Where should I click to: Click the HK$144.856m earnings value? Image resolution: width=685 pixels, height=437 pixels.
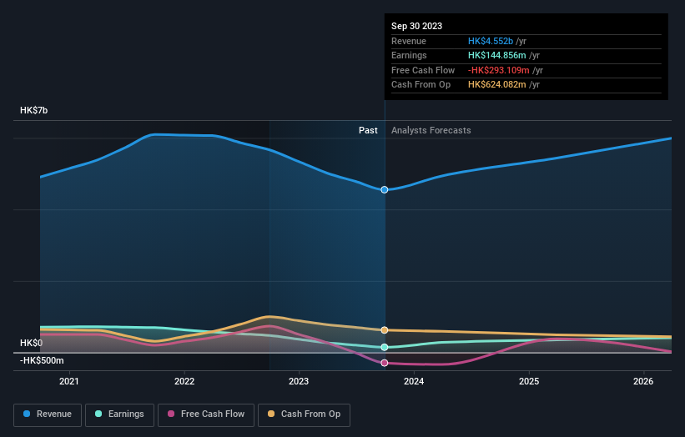[497, 55]
